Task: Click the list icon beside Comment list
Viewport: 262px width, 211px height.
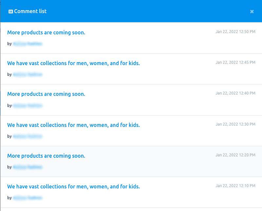Action: coord(10,11)
